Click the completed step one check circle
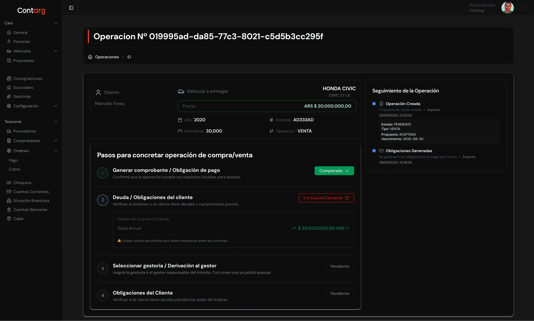 pyautogui.click(x=103, y=173)
